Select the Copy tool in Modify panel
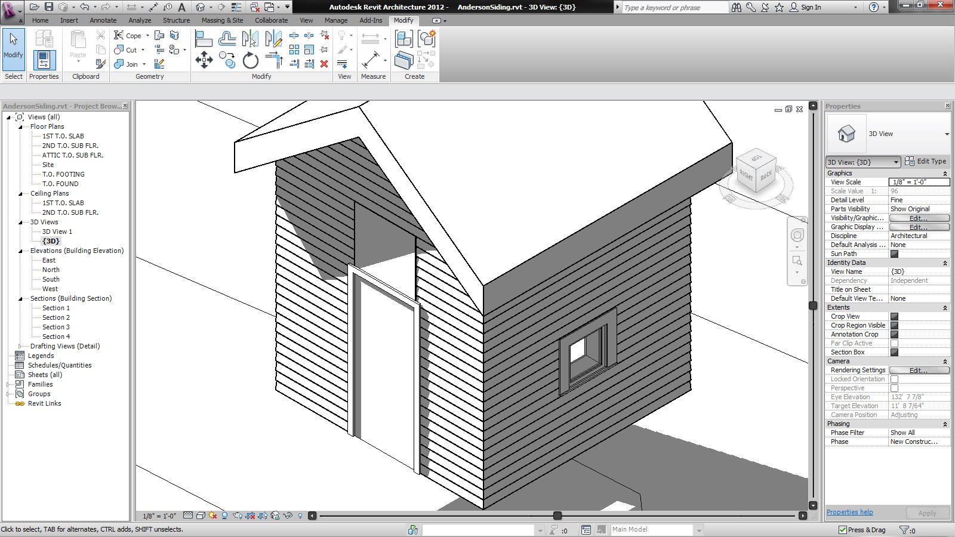955x537 pixels. click(227, 60)
